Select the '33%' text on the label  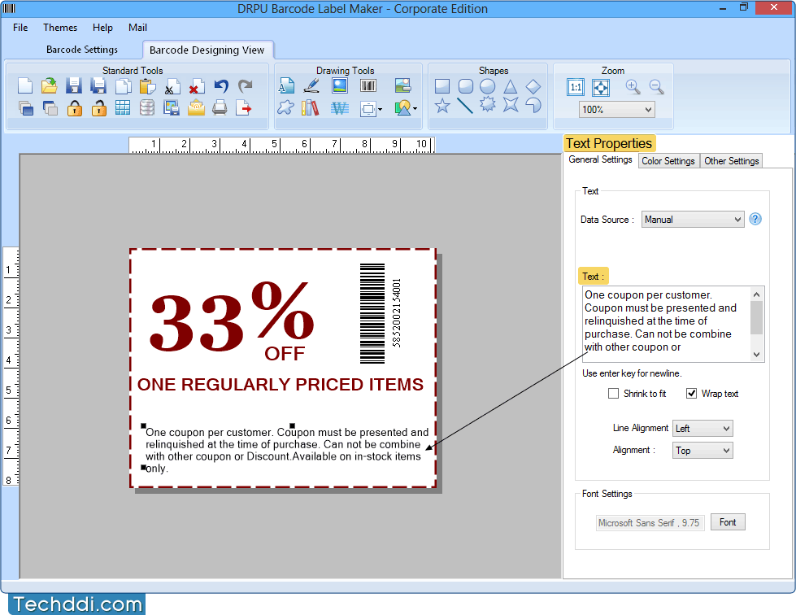point(232,317)
